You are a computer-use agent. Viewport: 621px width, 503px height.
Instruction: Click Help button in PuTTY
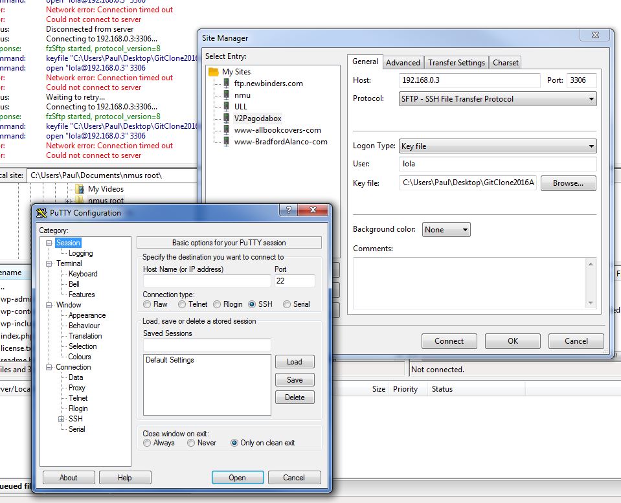coord(125,478)
